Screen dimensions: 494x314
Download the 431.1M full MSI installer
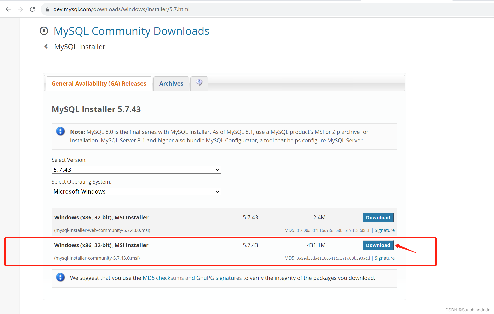(x=378, y=245)
